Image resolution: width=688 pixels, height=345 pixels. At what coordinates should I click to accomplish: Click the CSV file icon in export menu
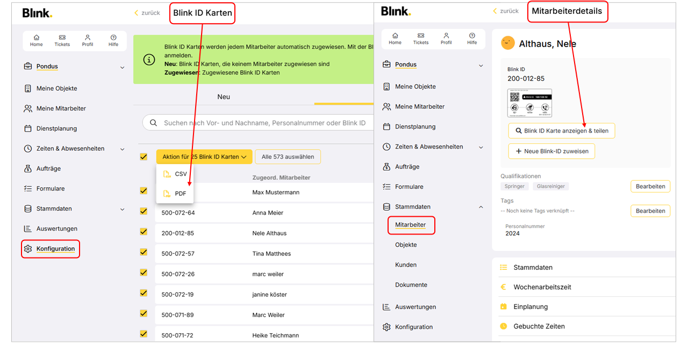click(x=167, y=174)
